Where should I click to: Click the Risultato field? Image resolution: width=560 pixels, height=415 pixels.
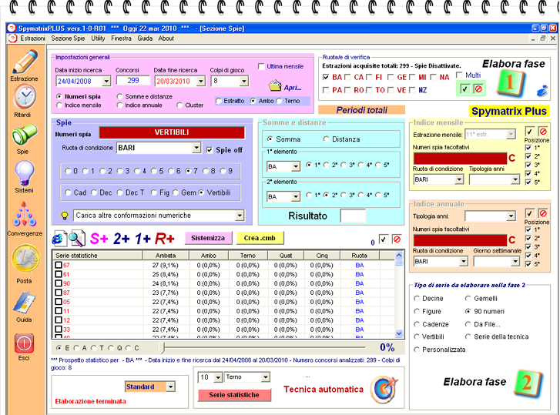pos(353,216)
